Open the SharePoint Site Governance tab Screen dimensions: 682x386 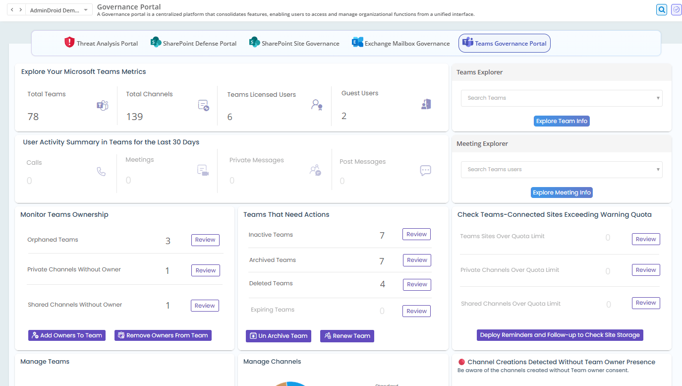[294, 43]
